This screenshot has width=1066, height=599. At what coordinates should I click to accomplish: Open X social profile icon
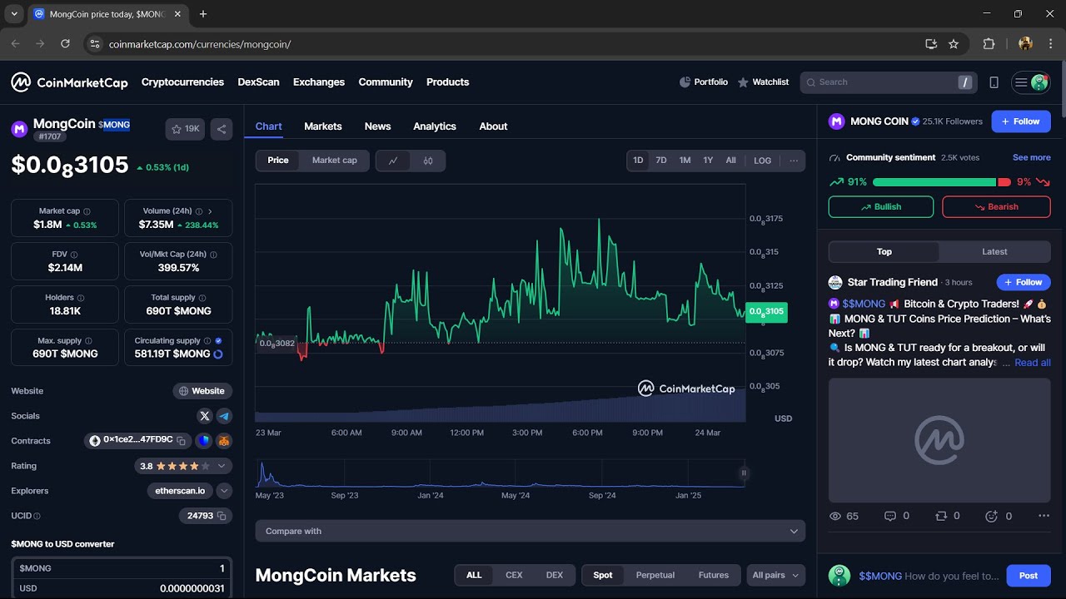coord(205,416)
